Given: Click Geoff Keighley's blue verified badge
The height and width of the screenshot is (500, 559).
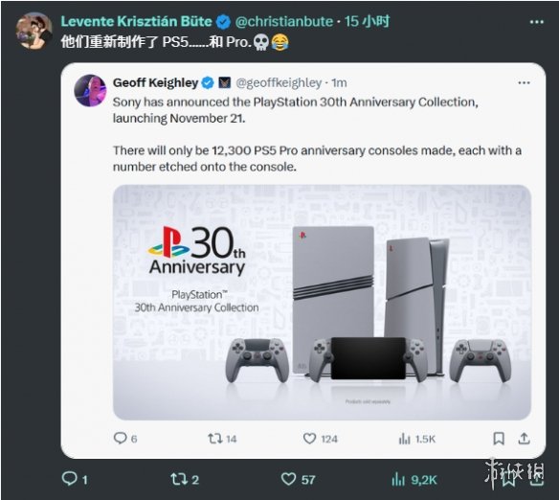Looking at the screenshot, I should pyautogui.click(x=208, y=83).
